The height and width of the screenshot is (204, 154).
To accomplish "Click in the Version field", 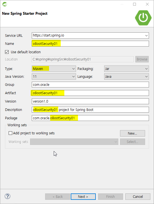I will coord(90,101).
